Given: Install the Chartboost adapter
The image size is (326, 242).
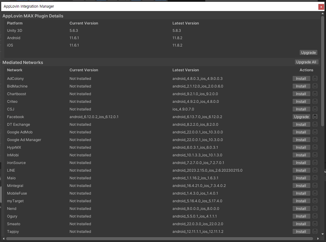Looking at the screenshot, I should pyautogui.click(x=301, y=94).
